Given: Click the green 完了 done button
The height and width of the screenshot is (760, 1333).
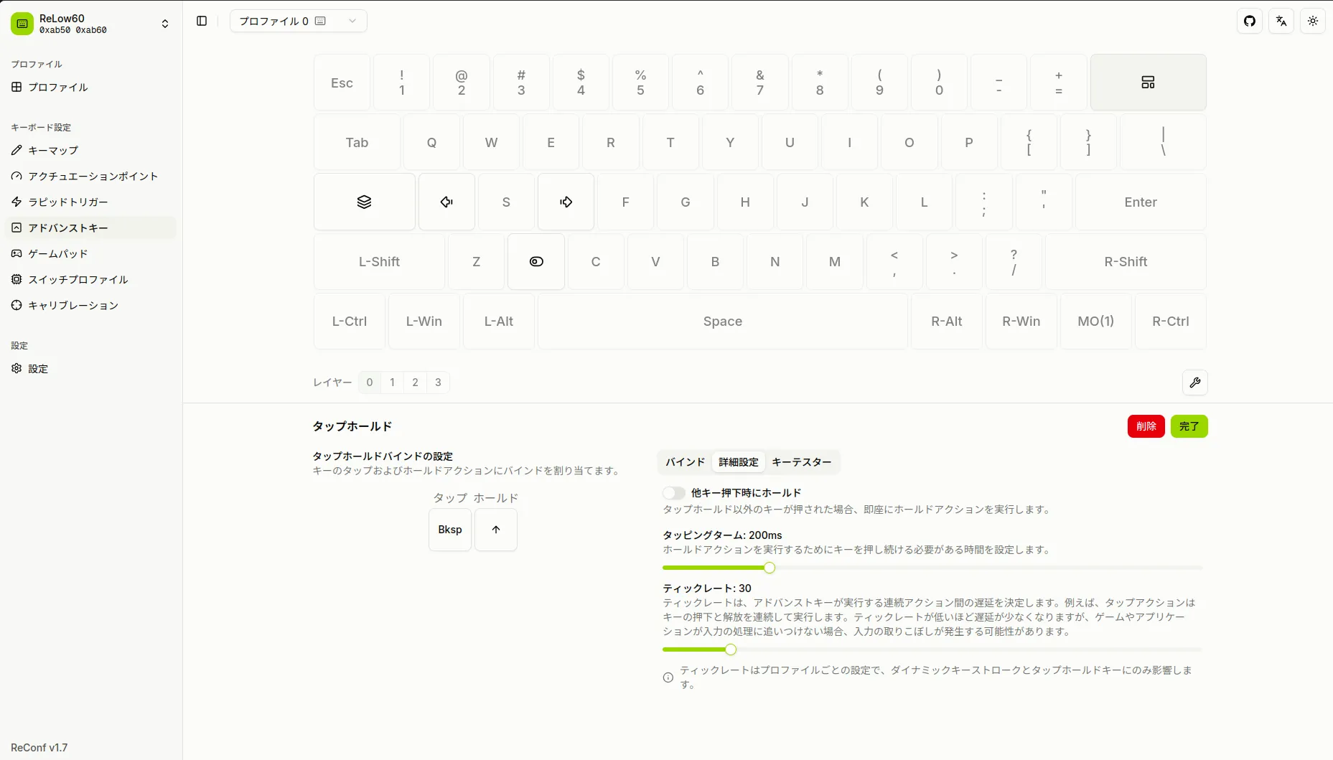Looking at the screenshot, I should (x=1189, y=426).
